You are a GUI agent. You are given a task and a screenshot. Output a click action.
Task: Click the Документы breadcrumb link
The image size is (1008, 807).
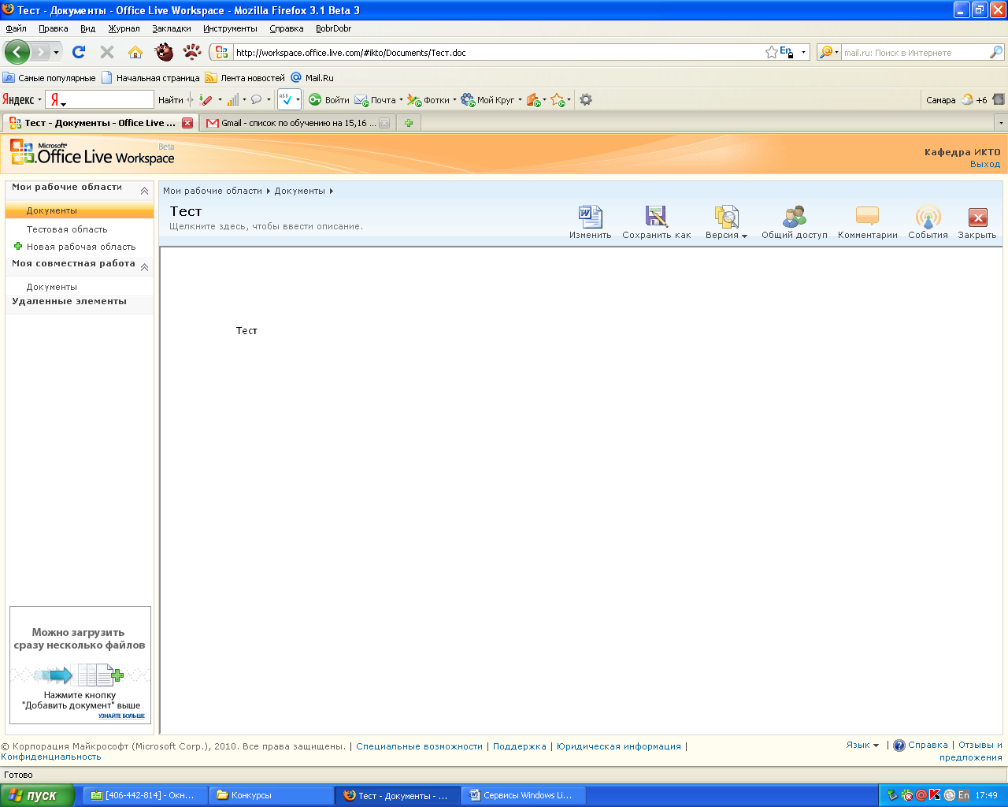[300, 191]
